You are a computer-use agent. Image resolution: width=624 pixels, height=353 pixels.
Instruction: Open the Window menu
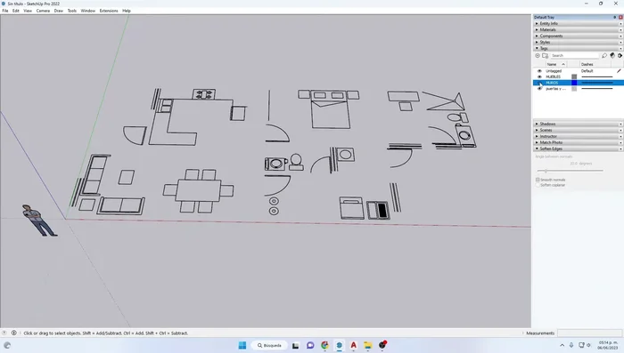(x=88, y=11)
